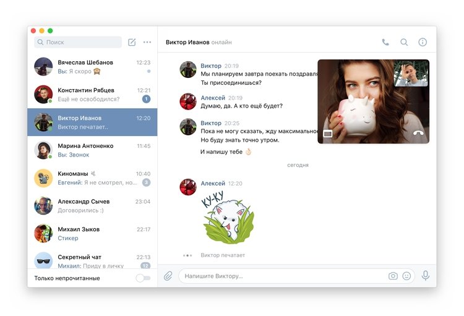Click the Ку-ку sticker image
Image resolution: width=464 pixels, height=316 pixels.
click(228, 218)
